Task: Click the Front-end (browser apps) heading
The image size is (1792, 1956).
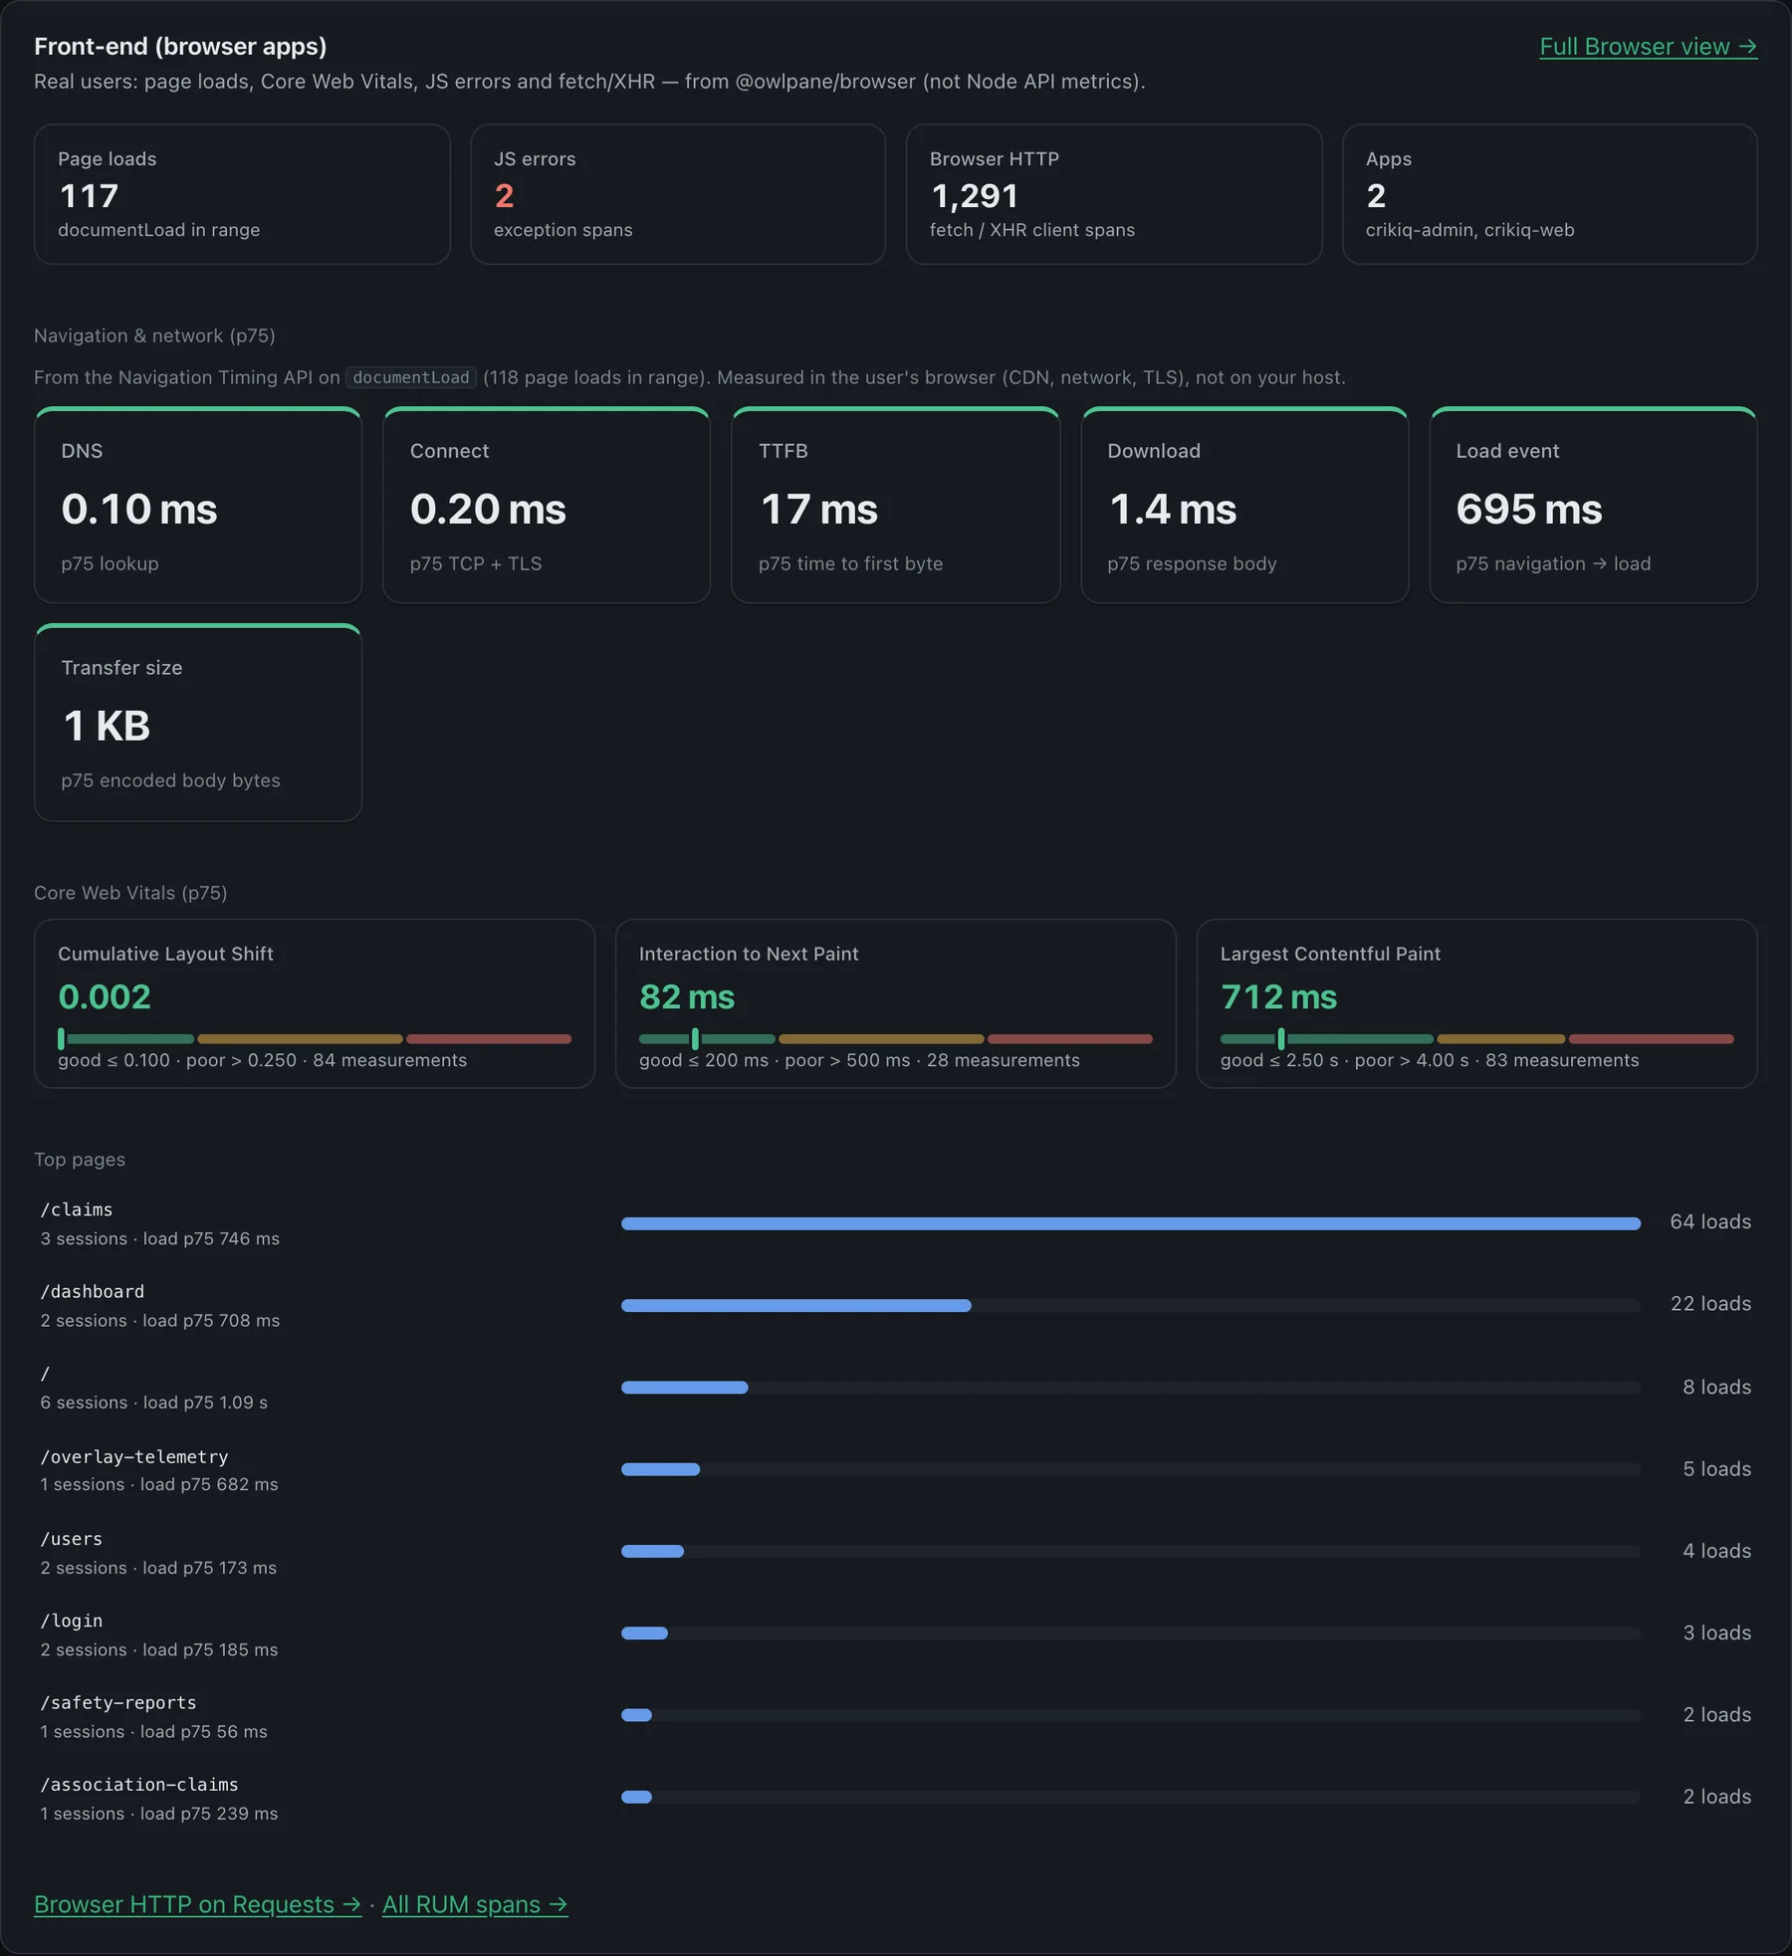Action: pyautogui.click(x=180, y=47)
